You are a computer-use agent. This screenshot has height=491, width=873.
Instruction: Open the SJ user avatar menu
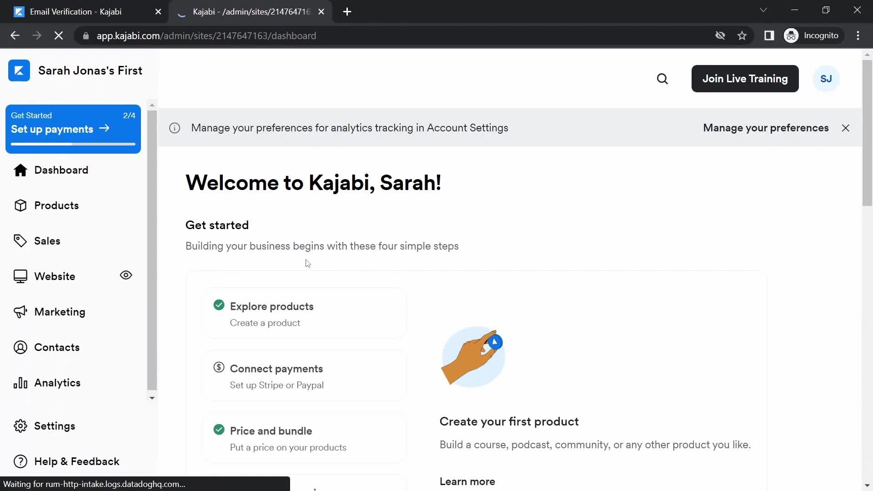(826, 79)
